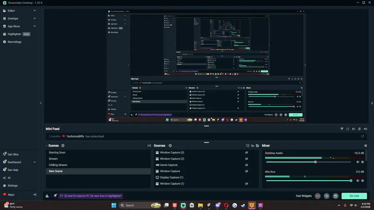374x210 pixels.
Task: Mute Desktop Audio speaker icon
Action: pyautogui.click(x=357, y=162)
